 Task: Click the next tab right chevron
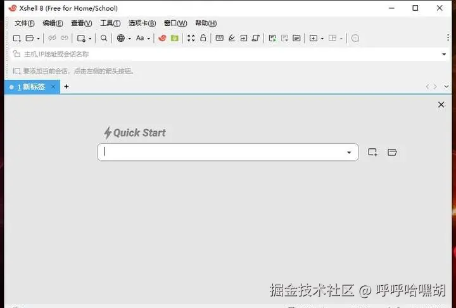pyautogui.click(x=435, y=87)
